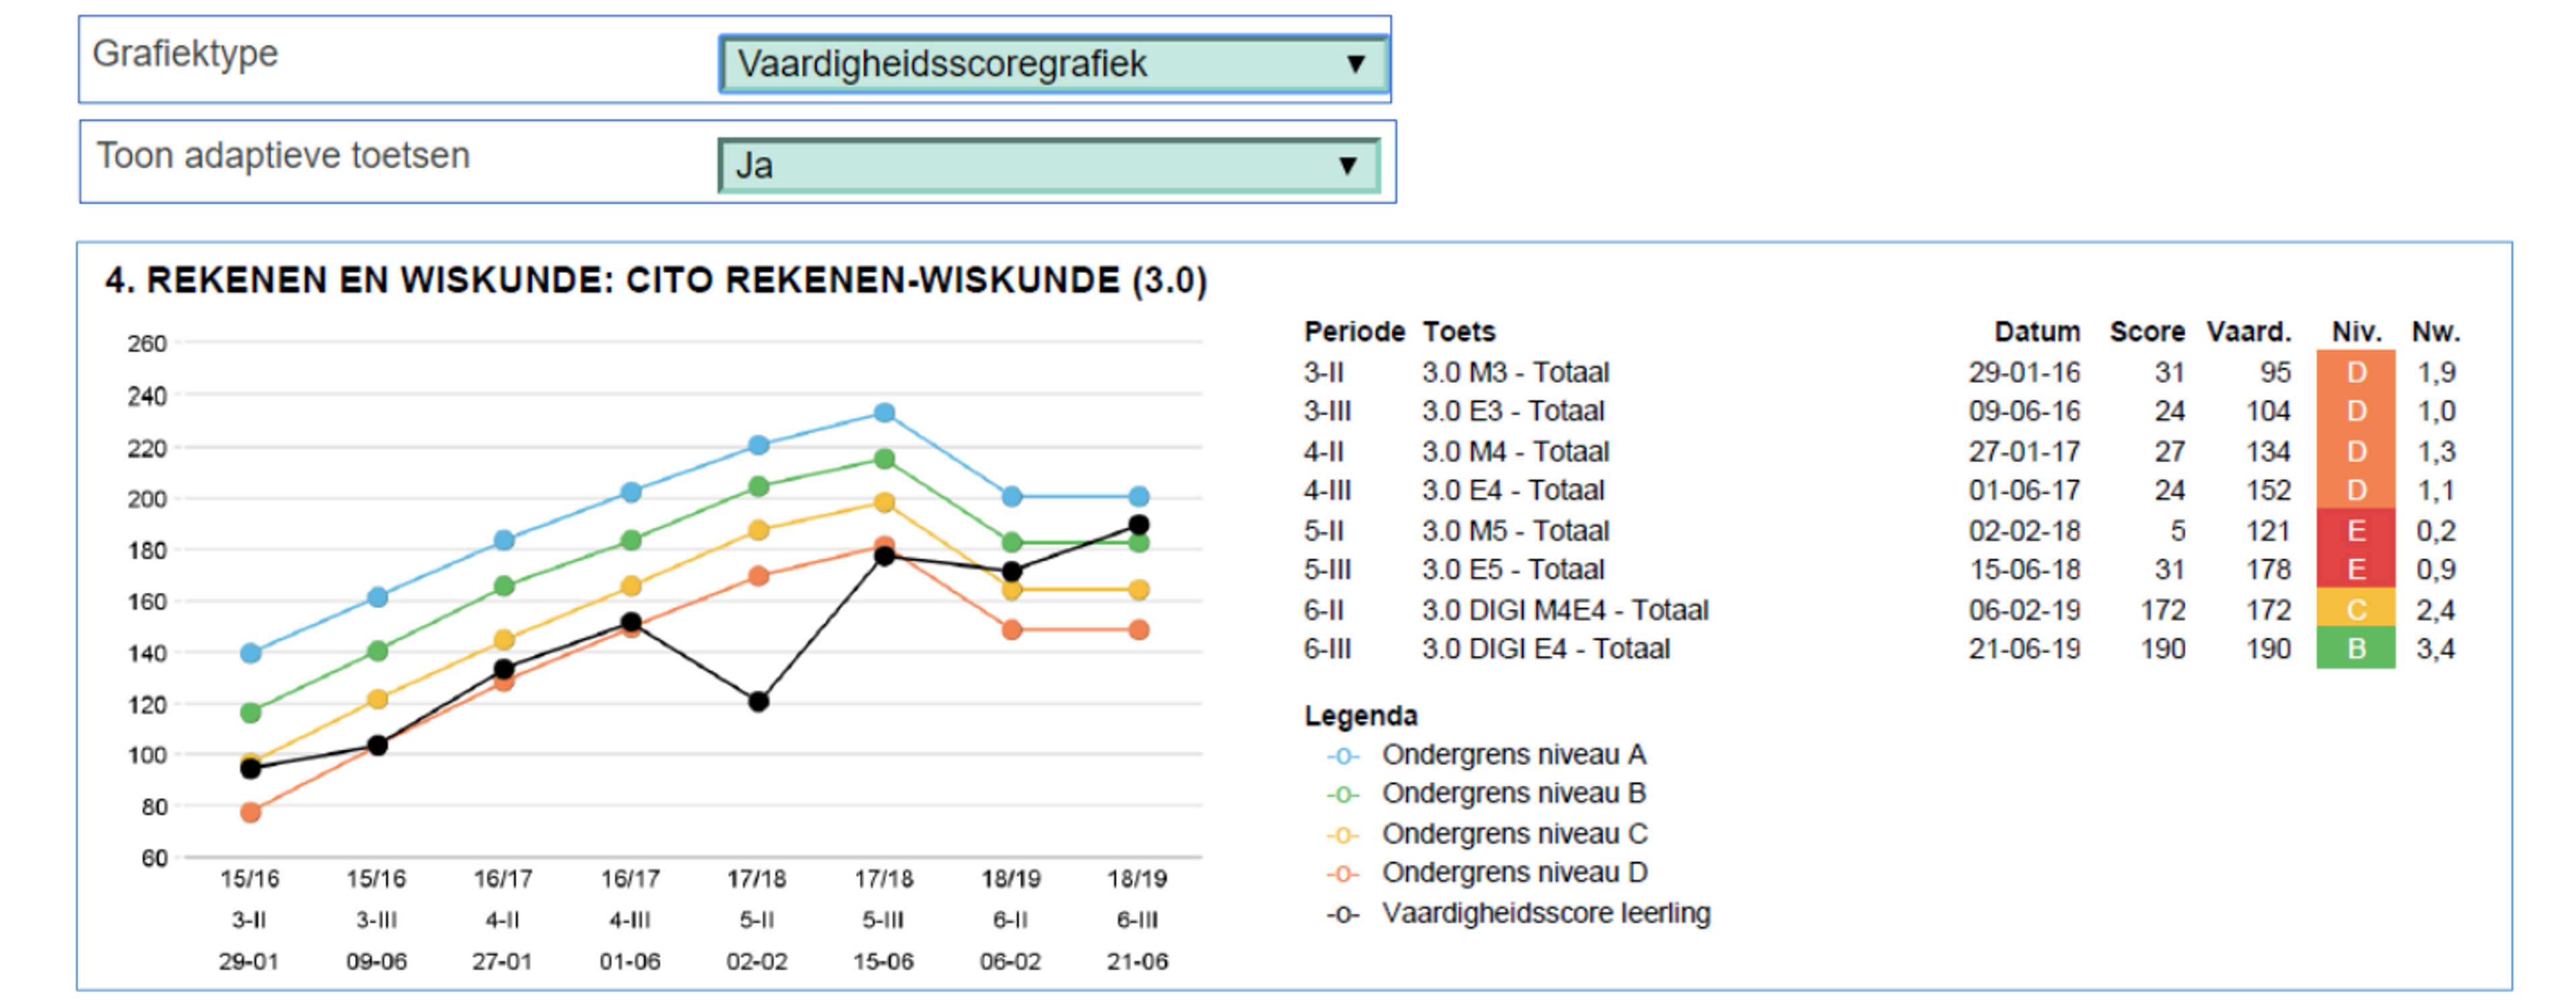The width and height of the screenshot is (2576, 1000).
Task: Click the blue niveau A point at 3-II
Action: (x=251, y=654)
